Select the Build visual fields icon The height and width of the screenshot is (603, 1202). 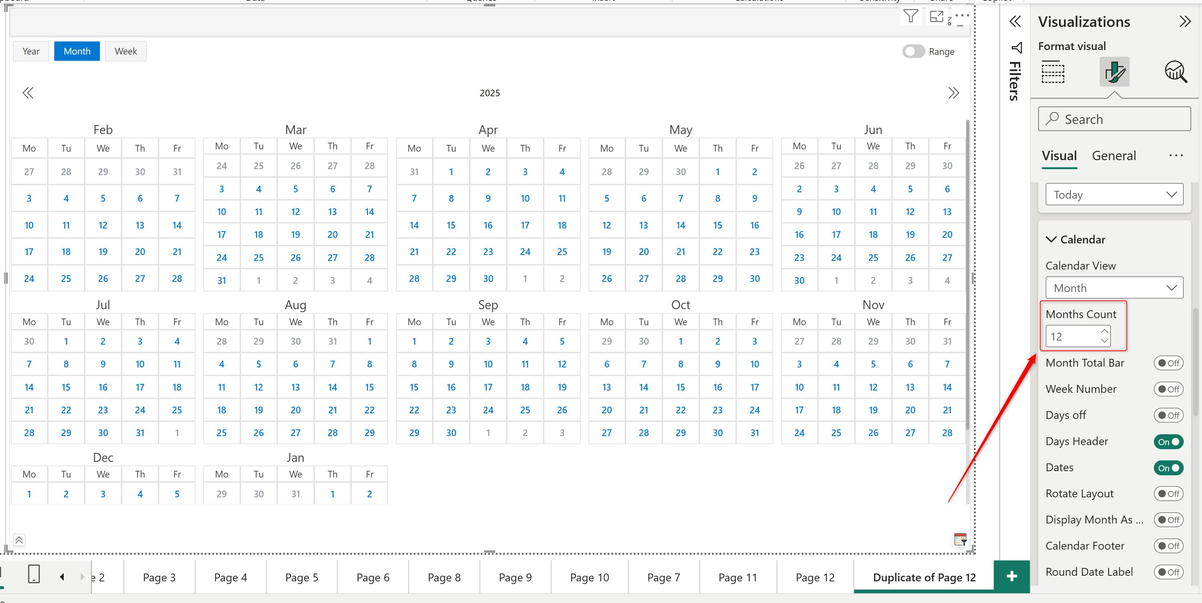1053,72
